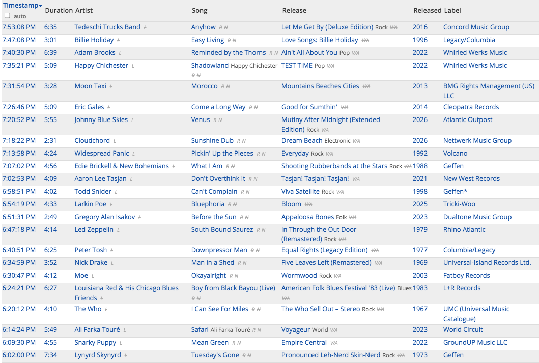The width and height of the screenshot is (539, 363).
Task: Click the Song column header
Action: click(200, 10)
